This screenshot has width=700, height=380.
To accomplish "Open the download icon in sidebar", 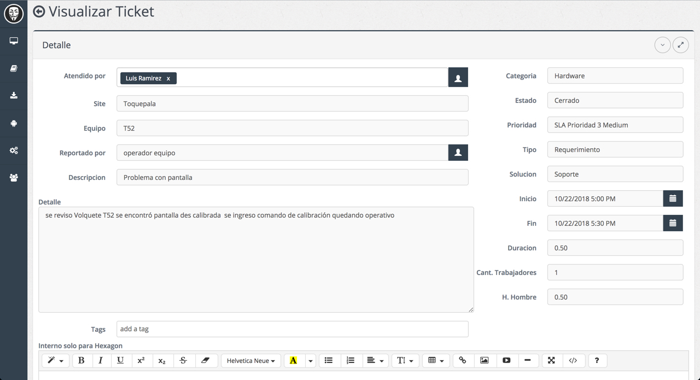I will click(x=14, y=96).
